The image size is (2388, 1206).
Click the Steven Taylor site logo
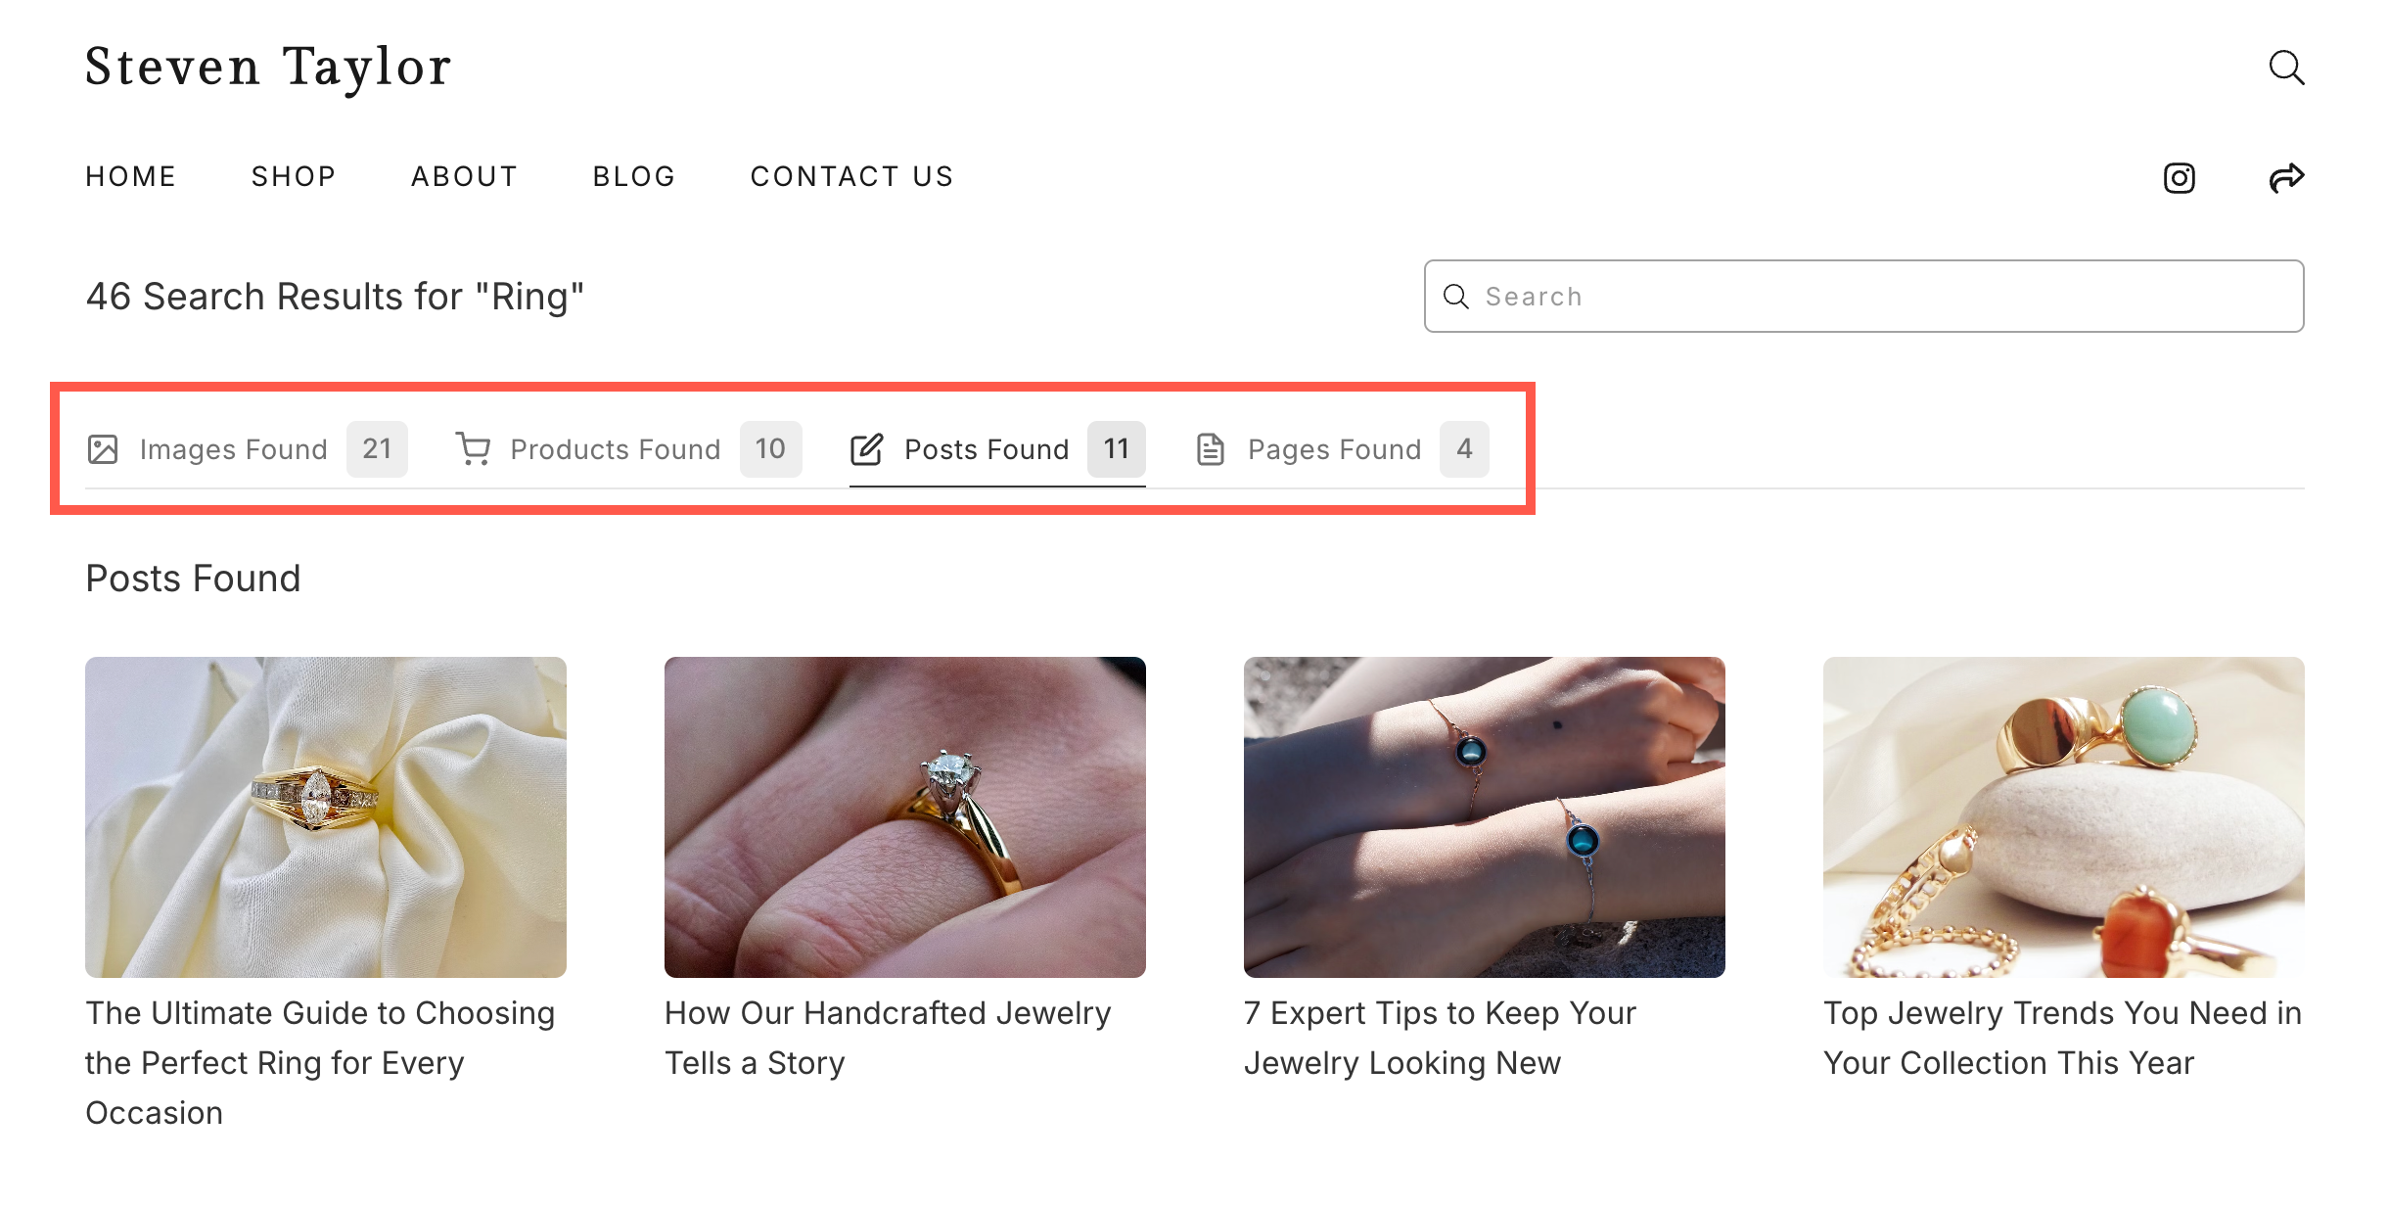pos(268,68)
